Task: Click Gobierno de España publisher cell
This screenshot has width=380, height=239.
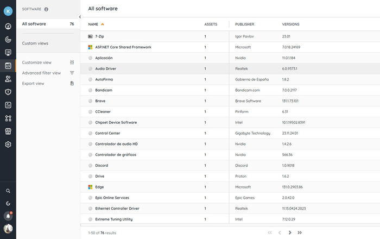Action: 252,79
